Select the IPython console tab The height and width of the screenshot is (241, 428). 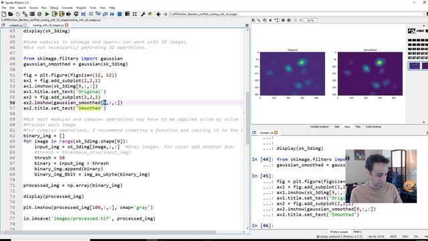click(339, 232)
